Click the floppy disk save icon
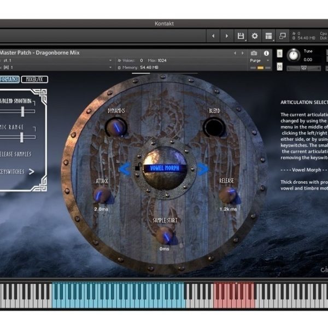Screen dimensions: 328x328 pyautogui.click(x=241, y=36)
